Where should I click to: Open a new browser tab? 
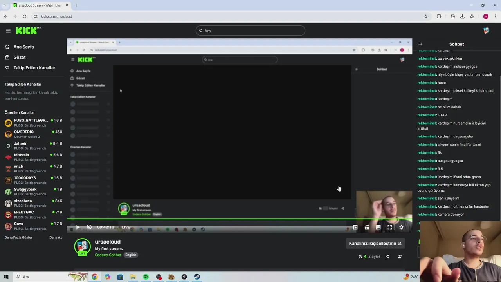click(76, 5)
